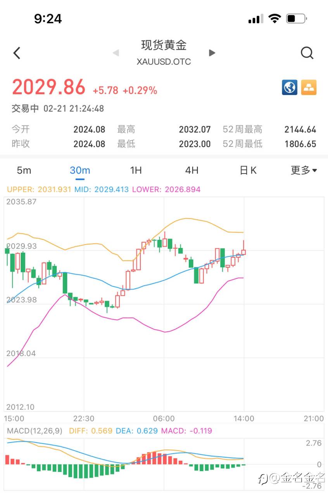
Task: Tap the blue globe icon
Action: pyautogui.click(x=289, y=87)
